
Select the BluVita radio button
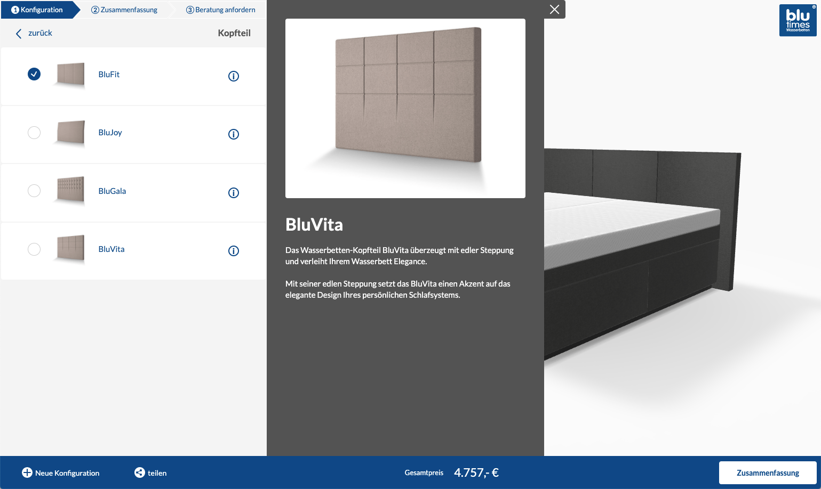coord(34,249)
